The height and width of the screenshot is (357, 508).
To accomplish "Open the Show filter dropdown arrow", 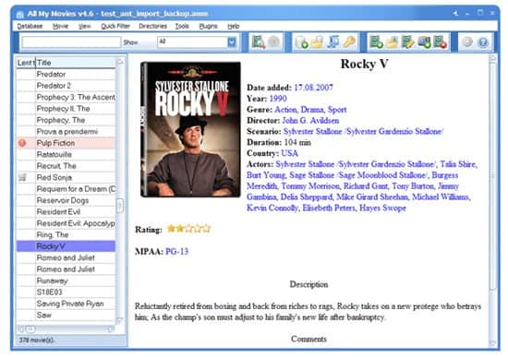I will [x=232, y=42].
